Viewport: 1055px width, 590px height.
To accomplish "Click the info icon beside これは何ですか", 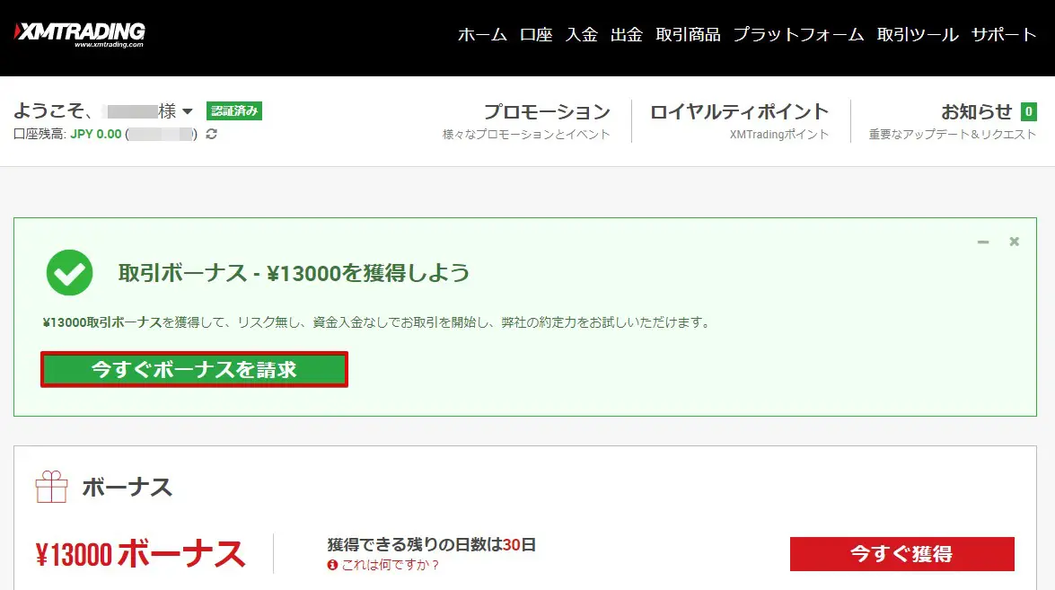I will [x=332, y=565].
